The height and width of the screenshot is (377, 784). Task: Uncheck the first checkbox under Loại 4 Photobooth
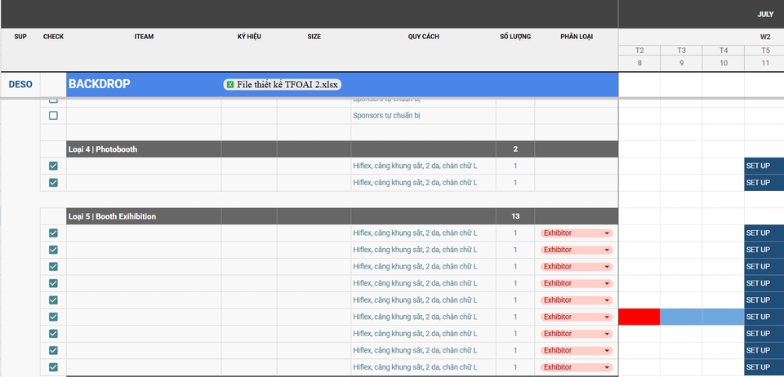click(53, 166)
